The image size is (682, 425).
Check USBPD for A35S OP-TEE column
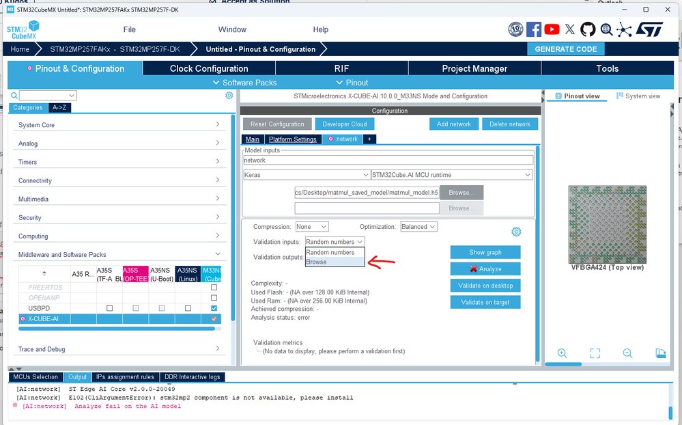click(x=136, y=308)
